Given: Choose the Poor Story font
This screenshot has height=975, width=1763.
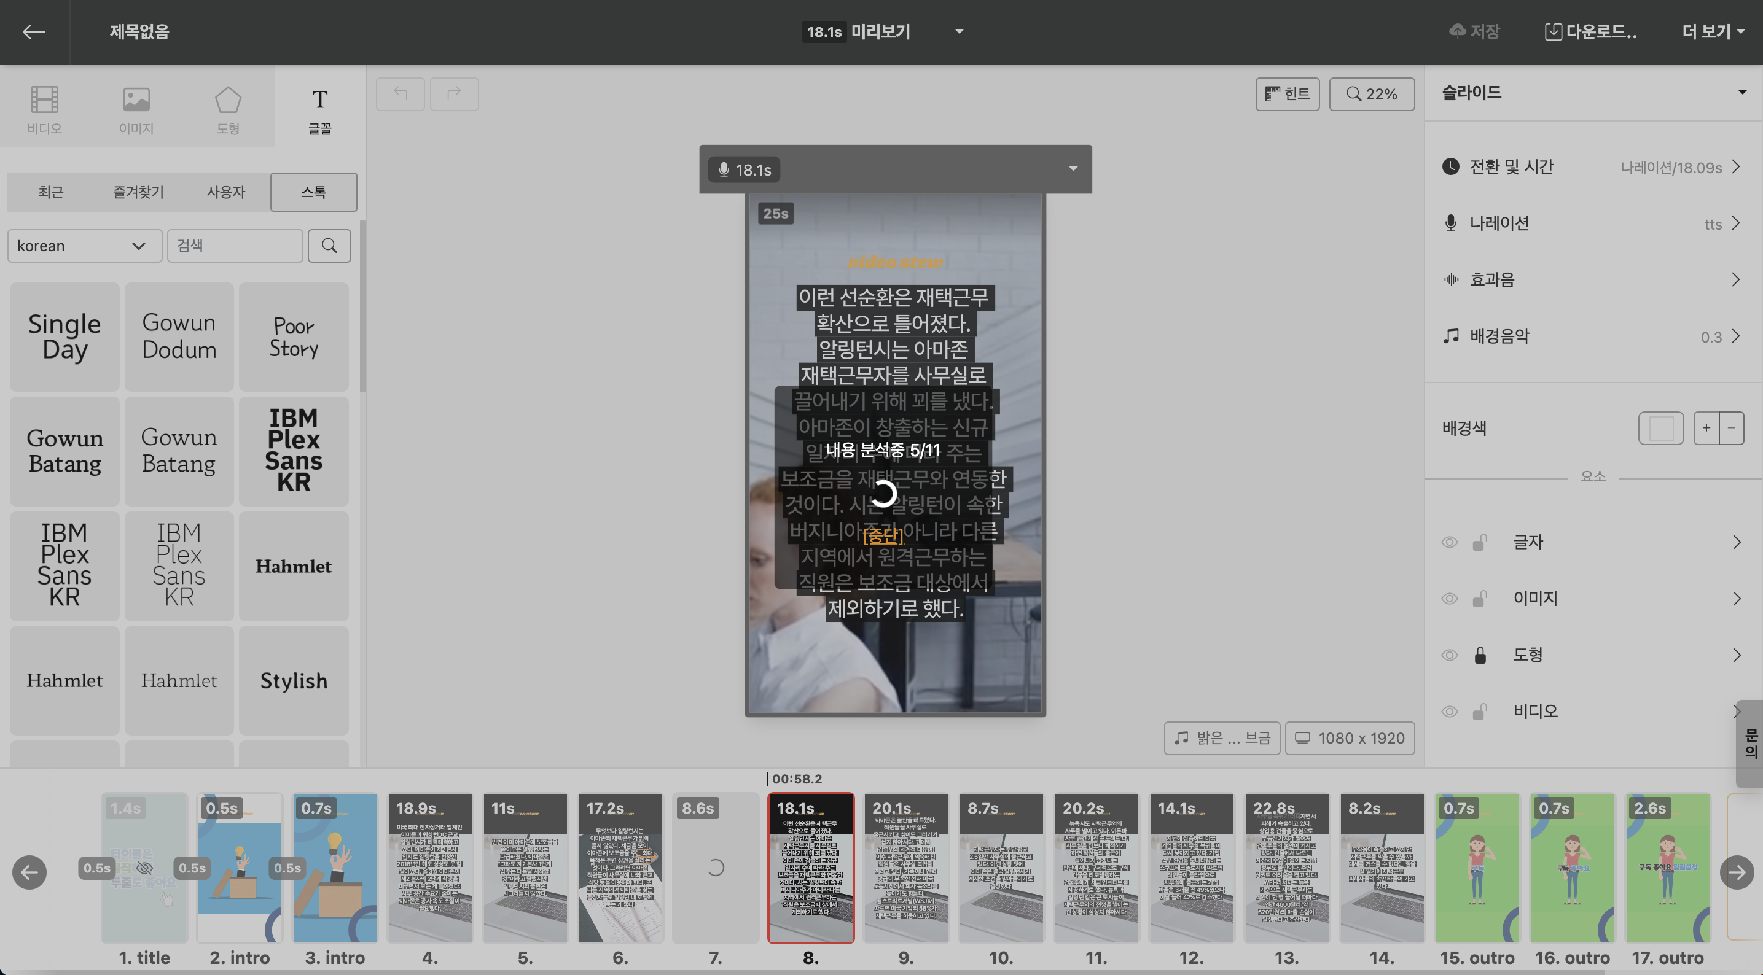Looking at the screenshot, I should 294,336.
